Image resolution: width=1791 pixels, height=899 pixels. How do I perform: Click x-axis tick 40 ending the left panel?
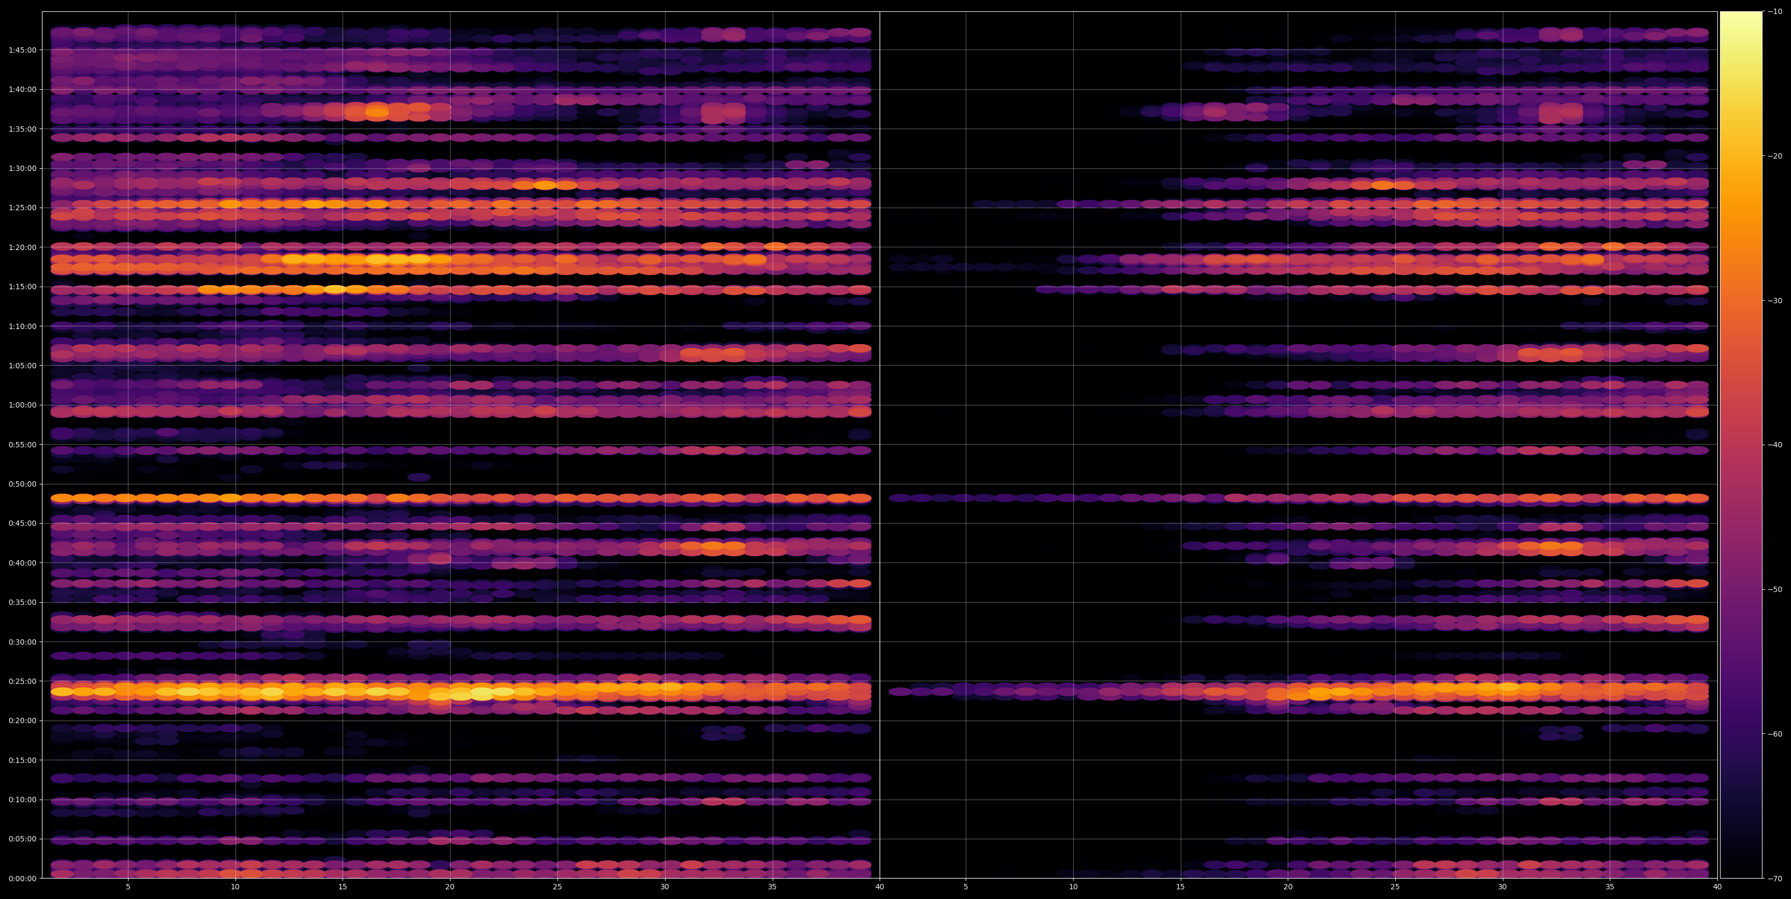click(880, 887)
